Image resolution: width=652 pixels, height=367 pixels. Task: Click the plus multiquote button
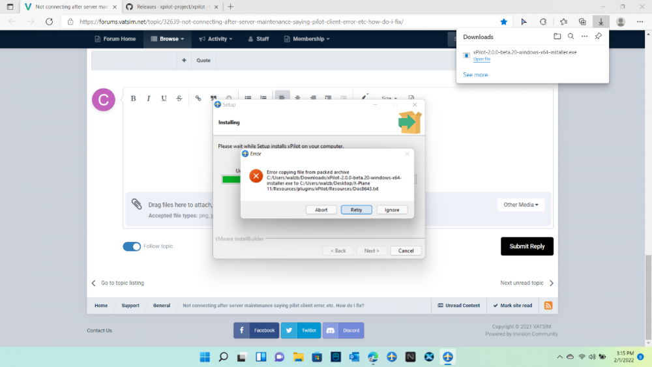[184, 60]
